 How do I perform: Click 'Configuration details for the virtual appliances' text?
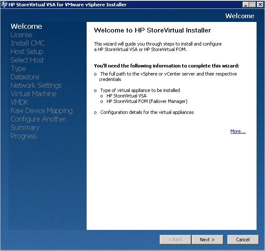coord(147,112)
